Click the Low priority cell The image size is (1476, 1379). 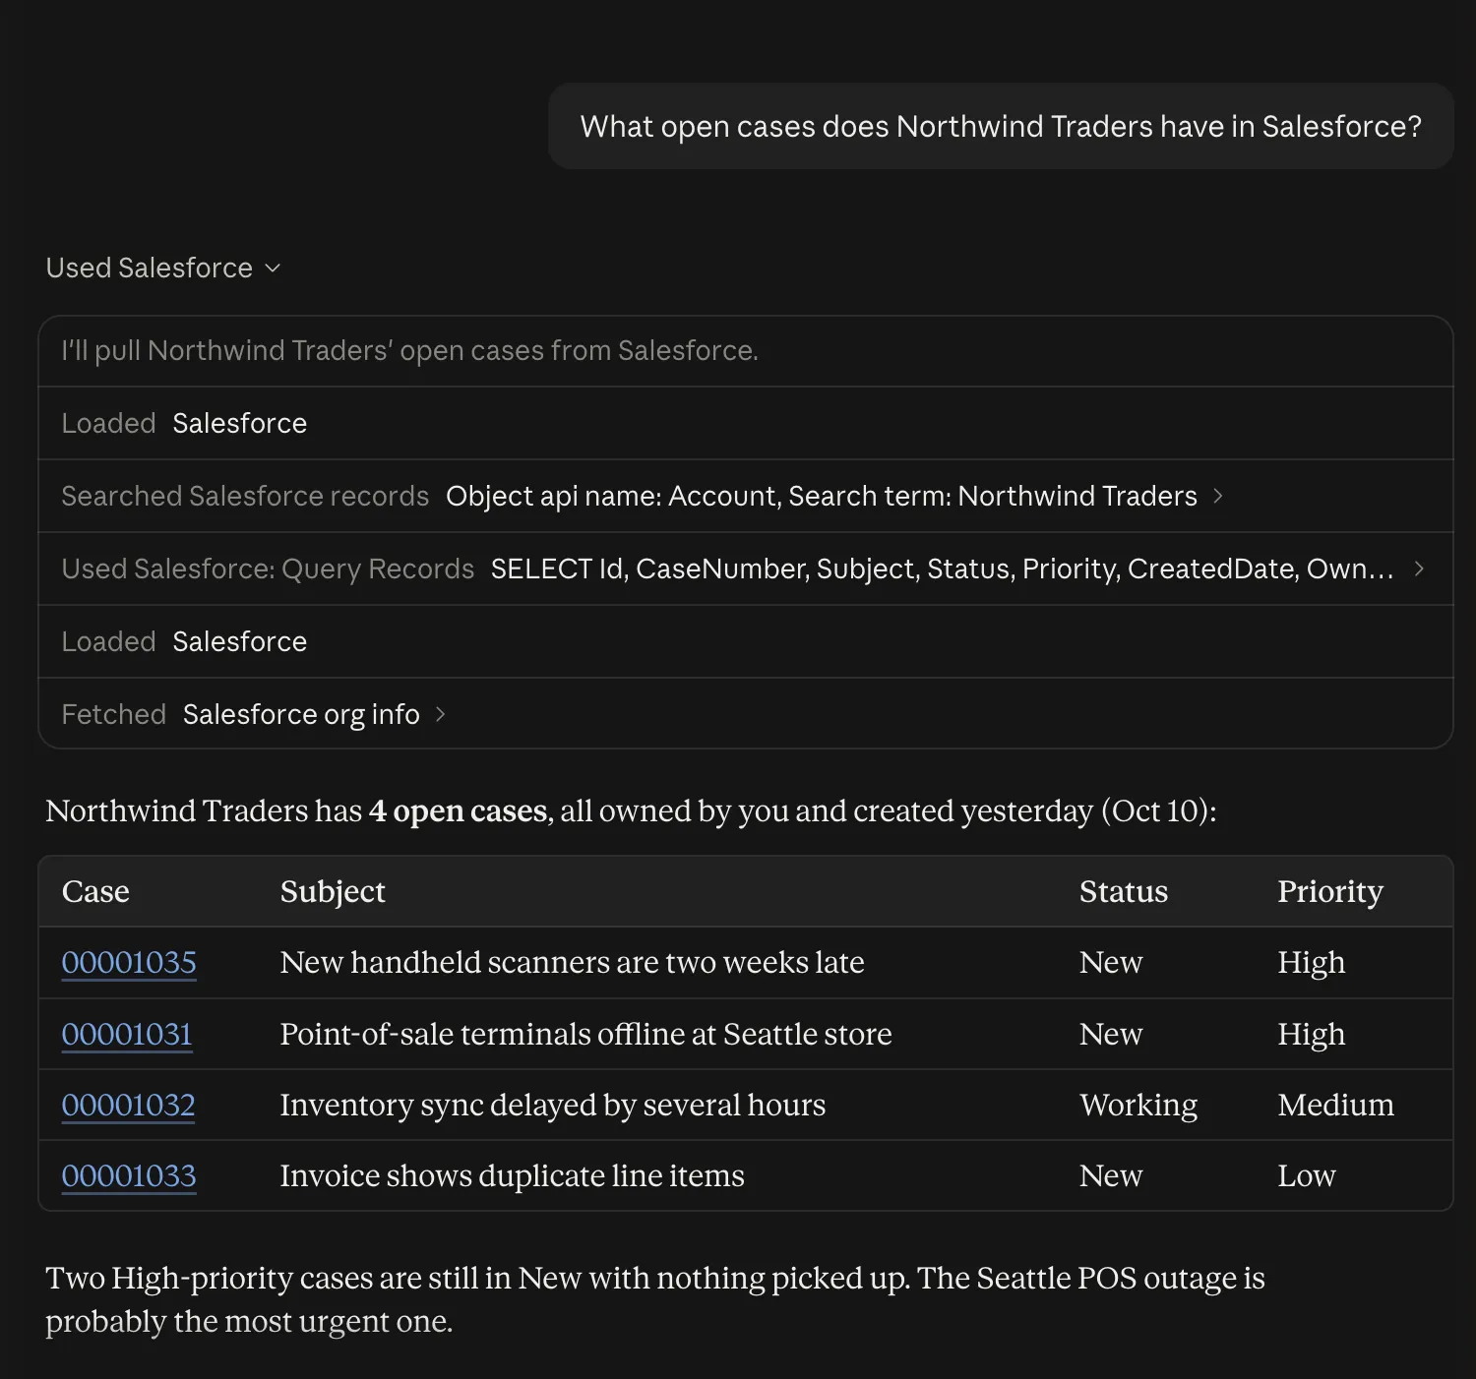click(x=1307, y=1175)
